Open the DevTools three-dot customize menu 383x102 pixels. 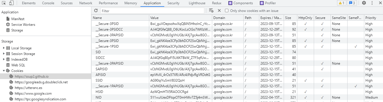click(x=372, y=3)
